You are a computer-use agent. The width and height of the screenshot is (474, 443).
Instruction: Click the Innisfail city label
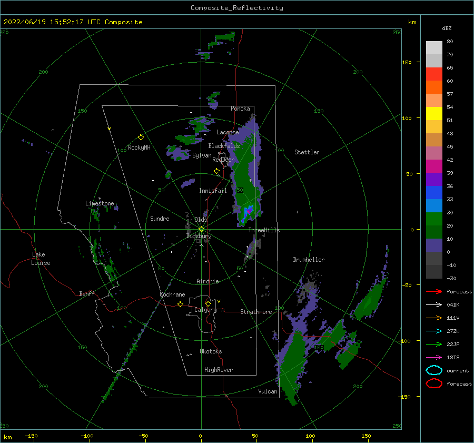tap(213, 191)
